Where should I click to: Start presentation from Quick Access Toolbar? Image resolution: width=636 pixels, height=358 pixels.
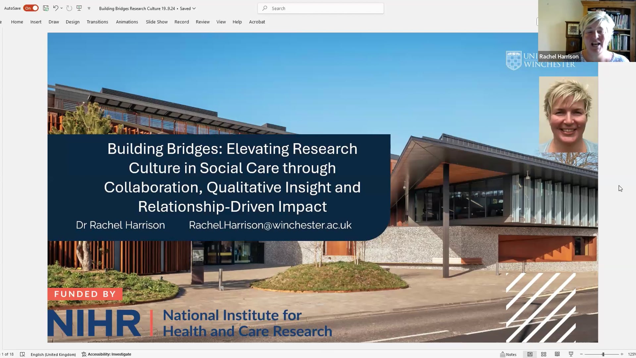click(x=79, y=8)
